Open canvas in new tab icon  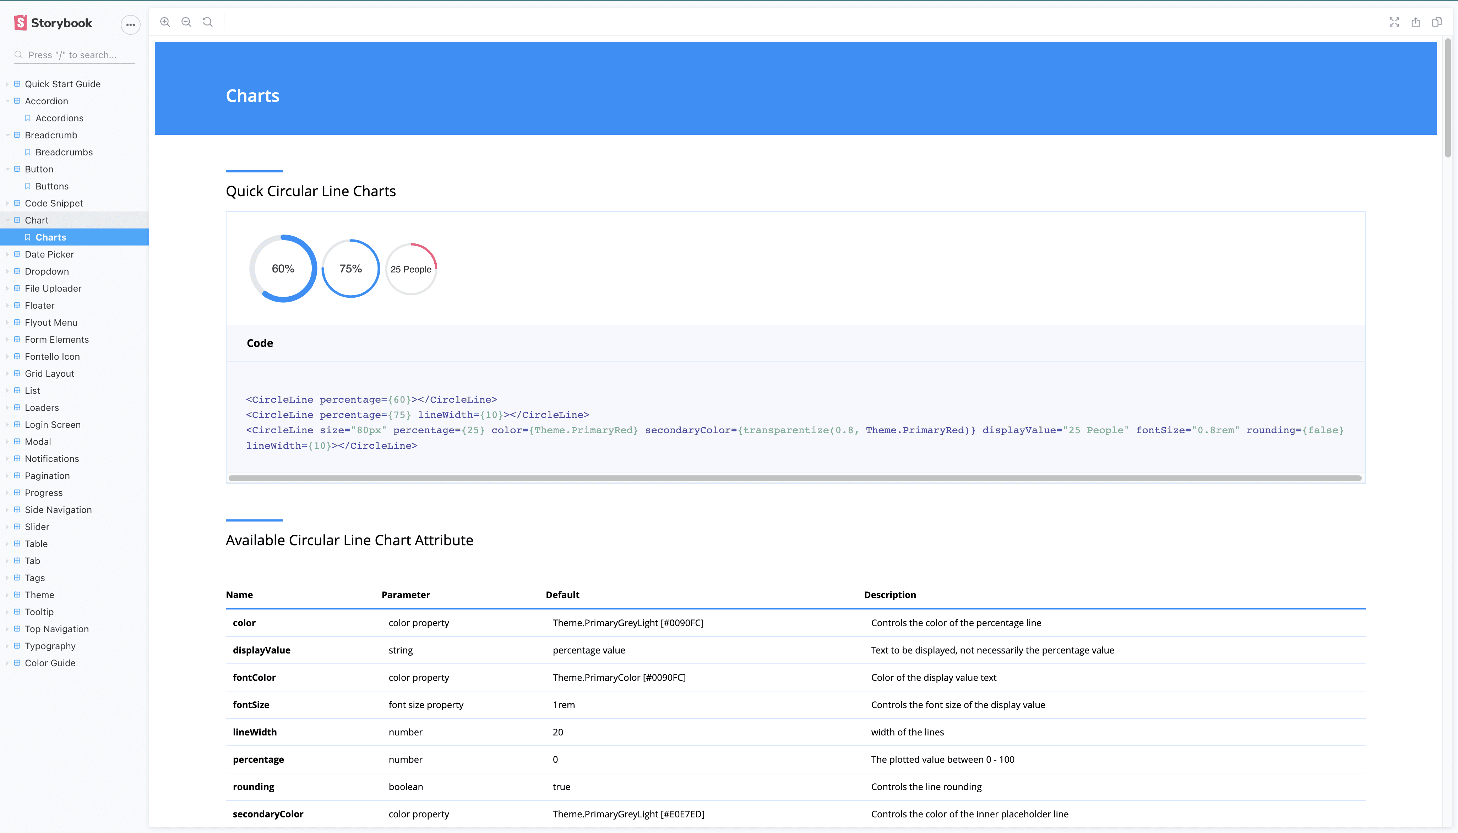(x=1415, y=22)
